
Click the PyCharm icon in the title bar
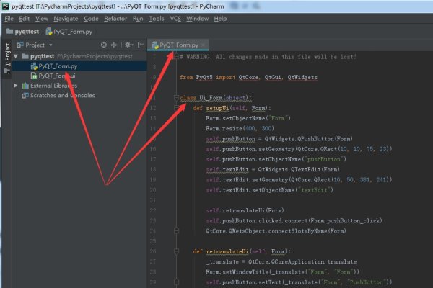pos(6,6)
